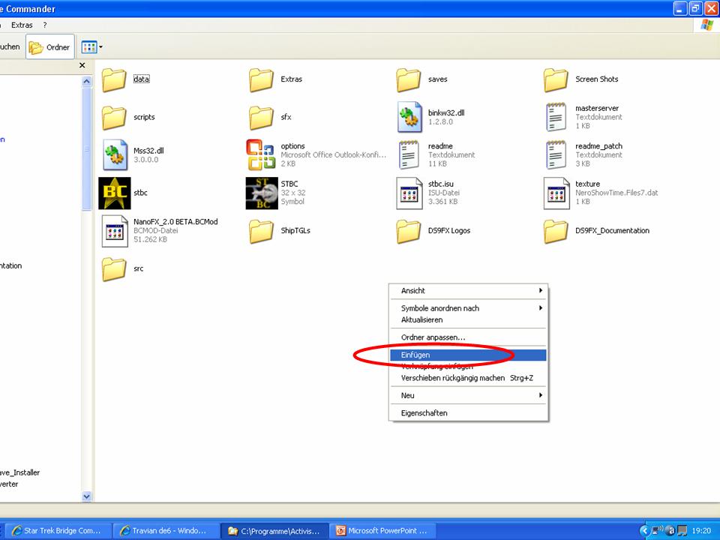Expand the Ansicht submenu
The width and height of the screenshot is (720, 540).
click(x=468, y=291)
